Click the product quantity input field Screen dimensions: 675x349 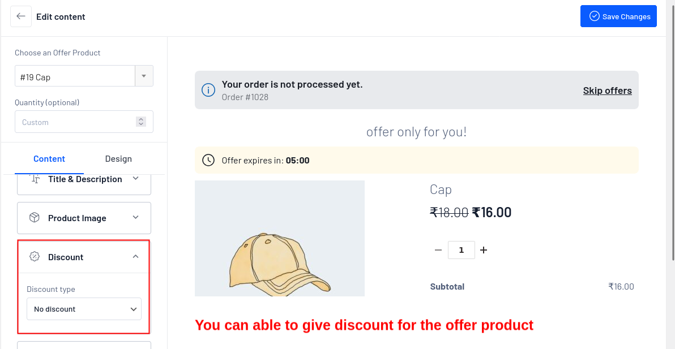pos(461,250)
